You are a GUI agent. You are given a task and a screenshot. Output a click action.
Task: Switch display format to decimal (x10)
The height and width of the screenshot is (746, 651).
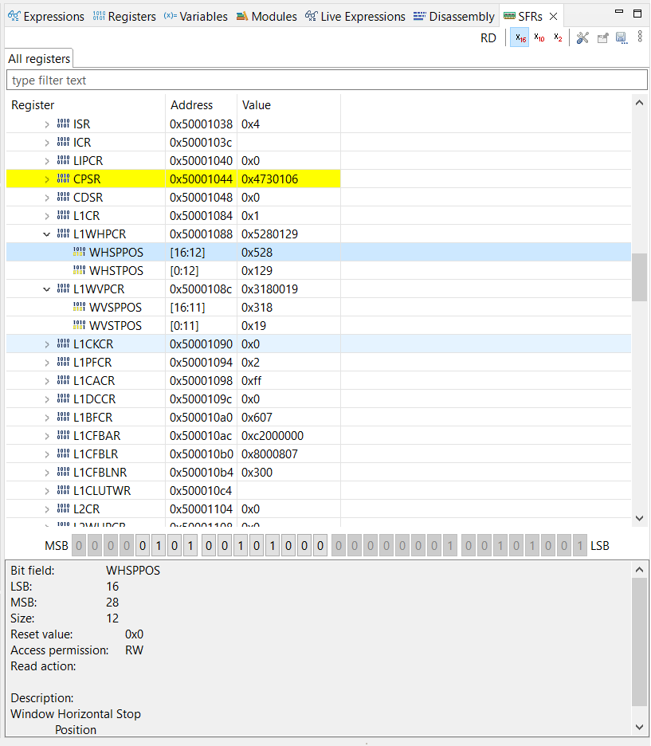pyautogui.click(x=538, y=37)
